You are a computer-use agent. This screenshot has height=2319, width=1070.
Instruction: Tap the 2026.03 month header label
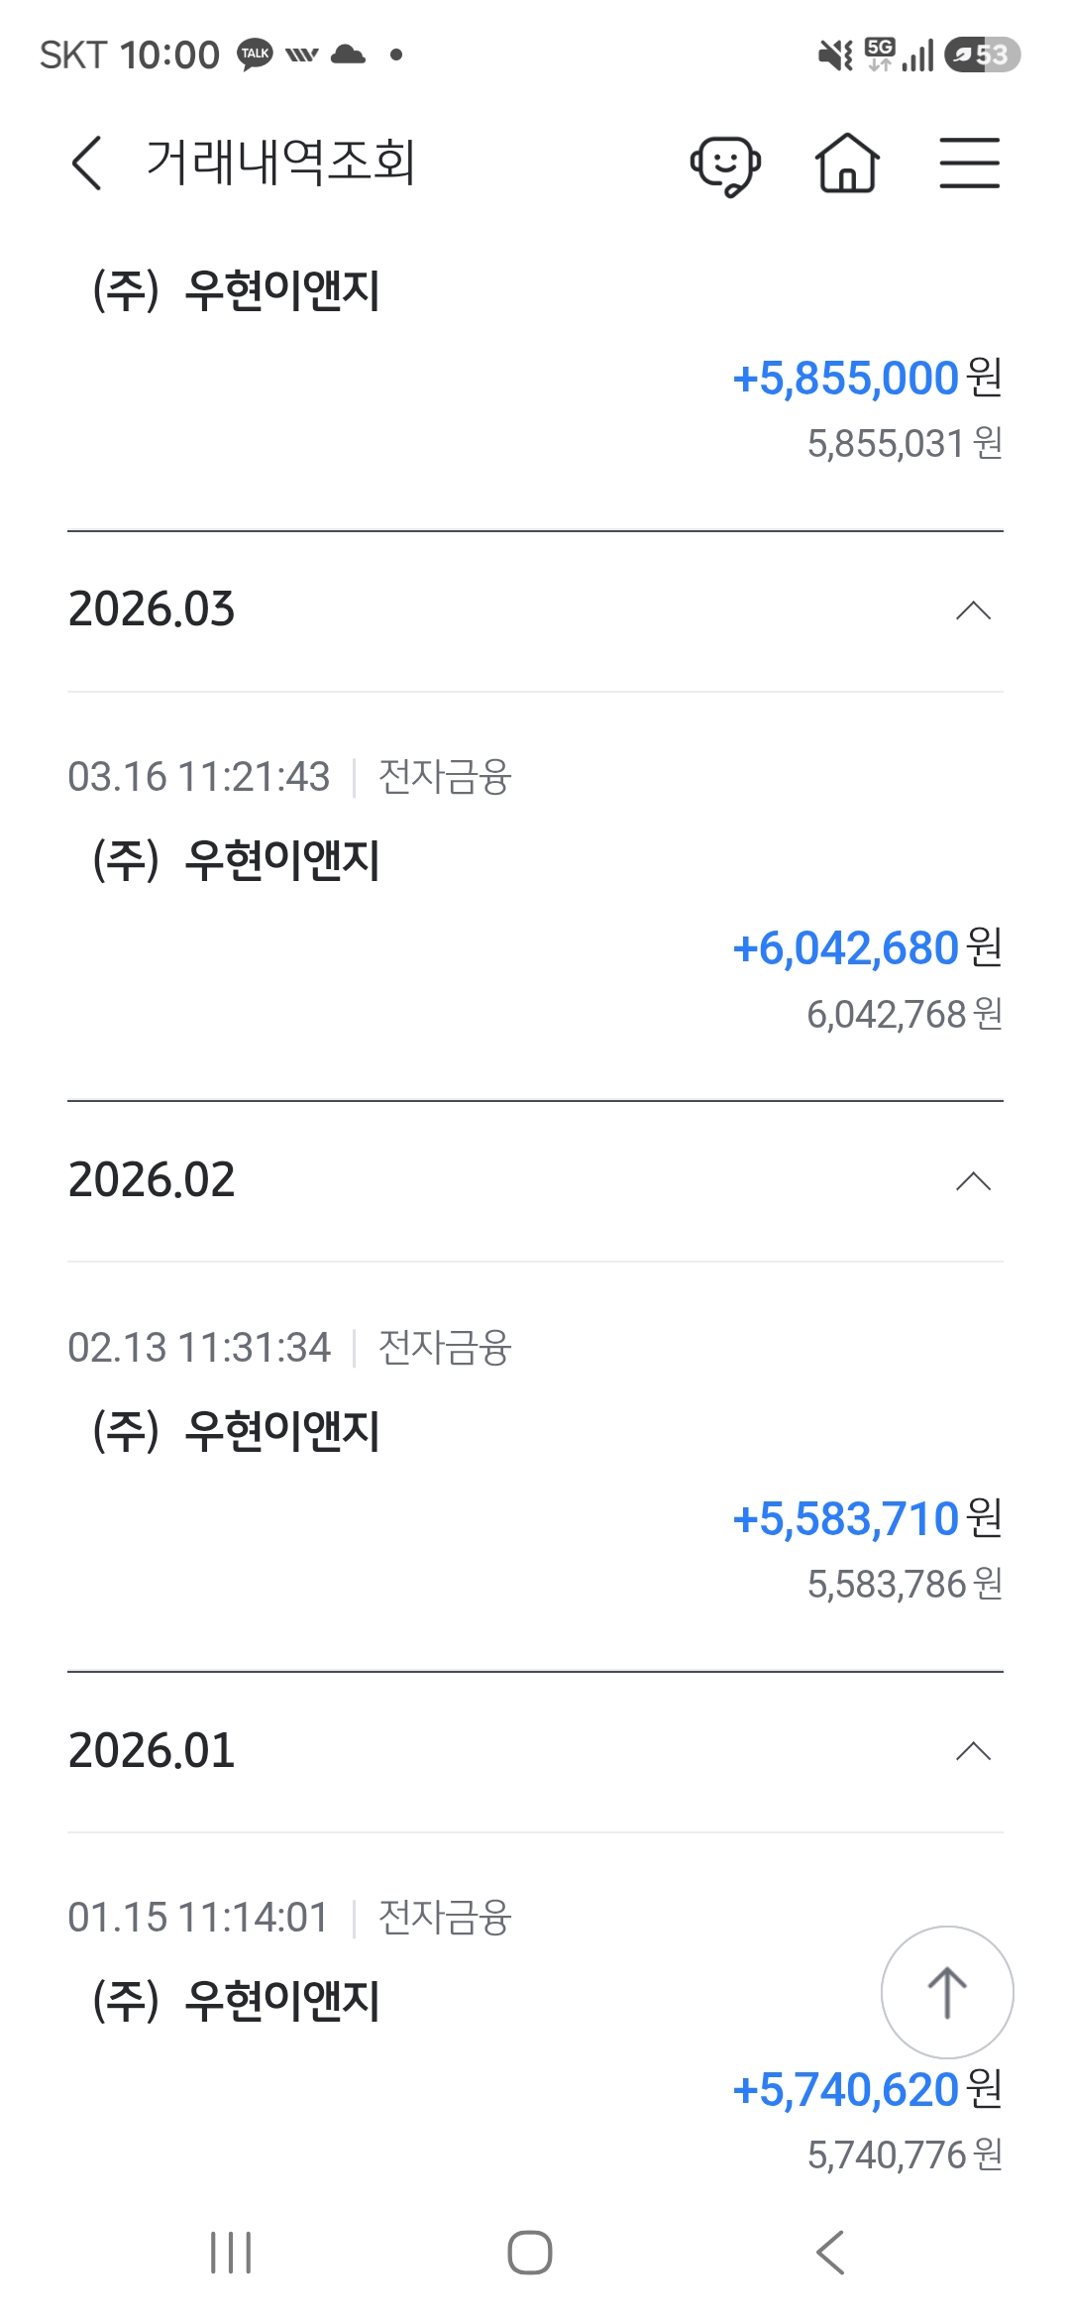click(152, 609)
